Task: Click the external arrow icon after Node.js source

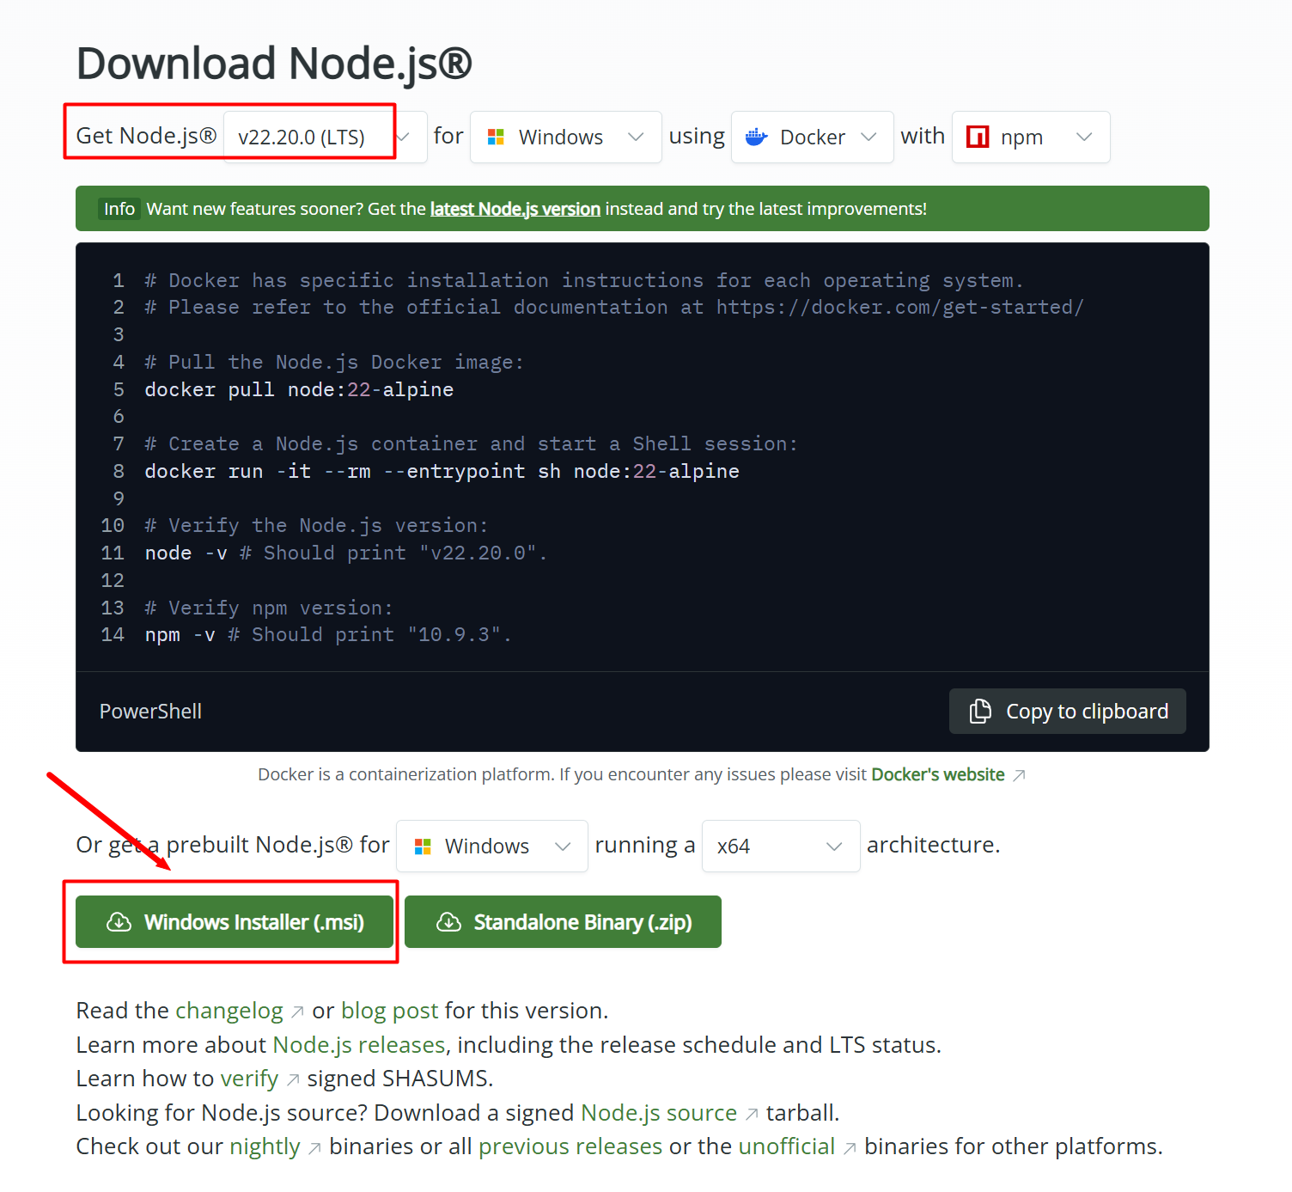Action: (752, 1115)
